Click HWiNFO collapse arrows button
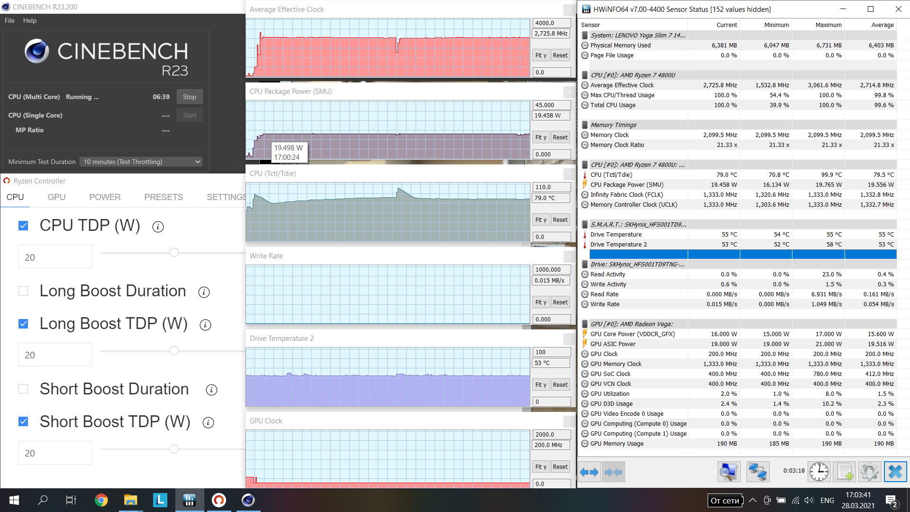Viewport: 910px width, 512px height. pos(613,472)
